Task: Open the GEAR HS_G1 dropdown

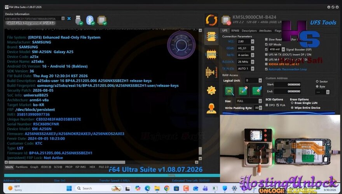Action: (246, 48)
